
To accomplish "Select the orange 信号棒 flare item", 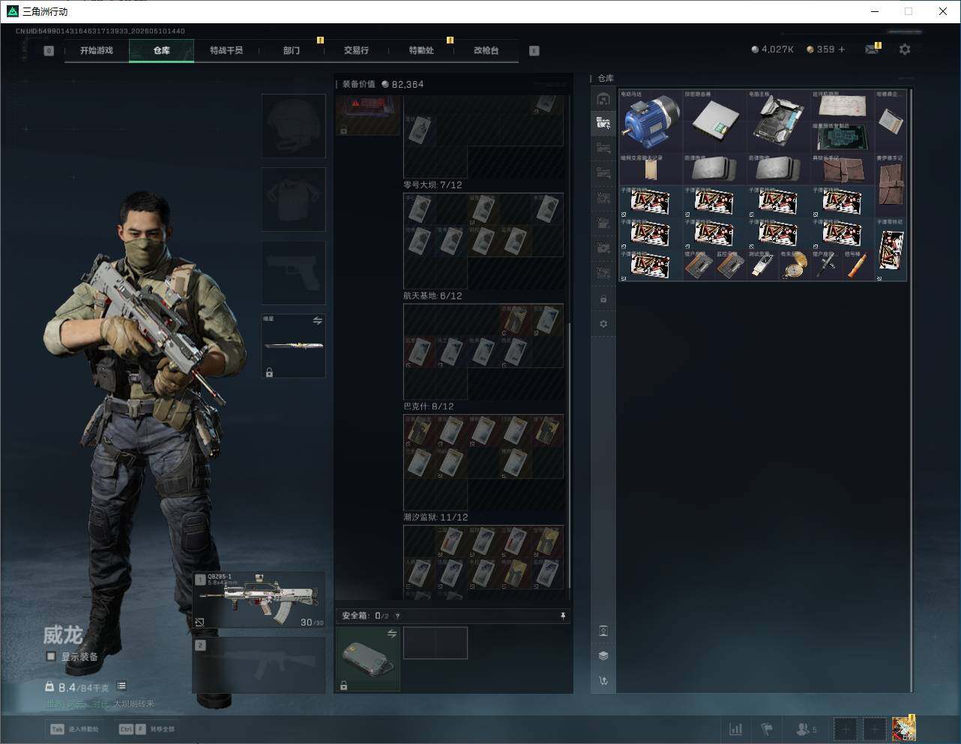I will click(x=859, y=265).
